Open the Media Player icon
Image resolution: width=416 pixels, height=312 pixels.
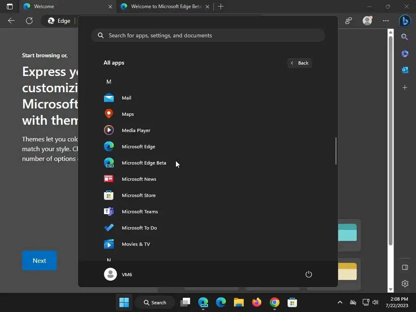[109, 130]
